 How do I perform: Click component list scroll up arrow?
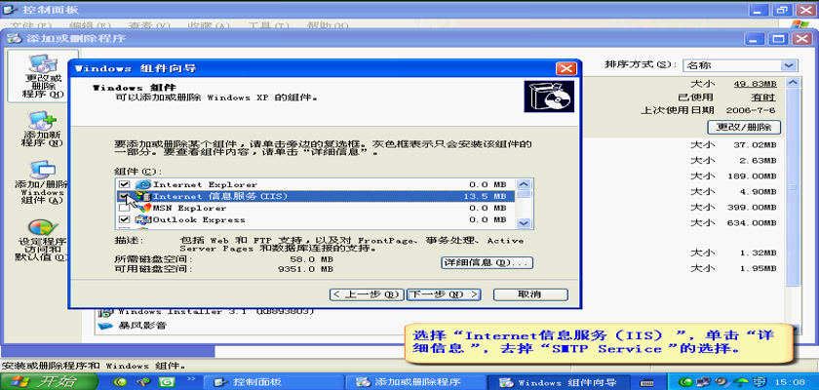524,184
